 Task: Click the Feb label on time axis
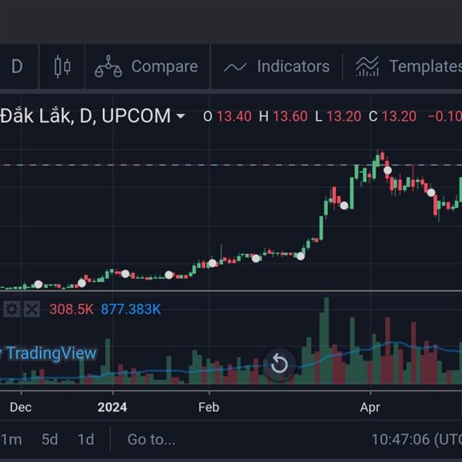tap(209, 407)
